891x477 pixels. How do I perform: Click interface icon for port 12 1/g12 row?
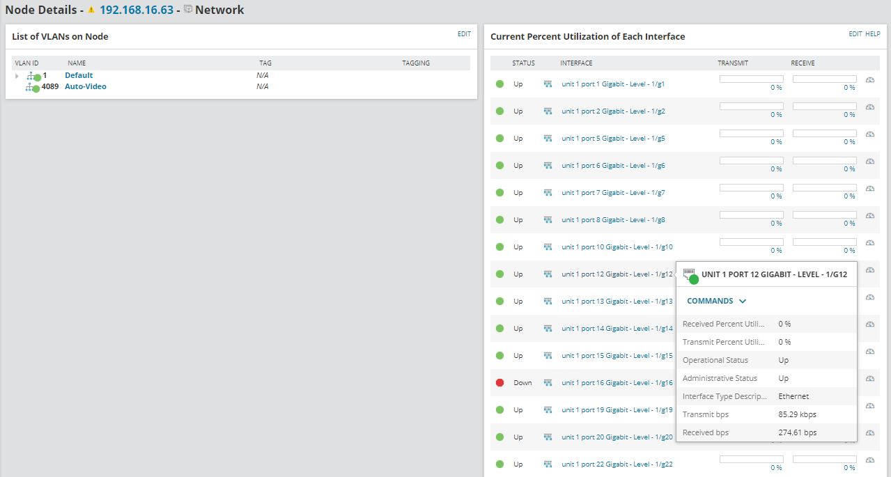tap(548, 274)
